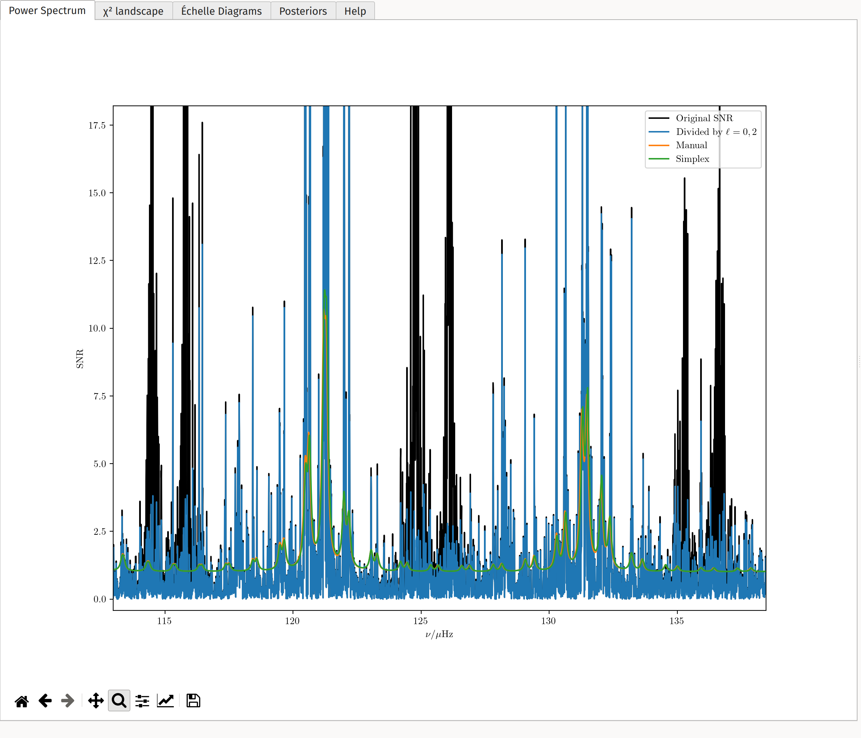Click the y-axis tick label 0.0

(x=99, y=599)
